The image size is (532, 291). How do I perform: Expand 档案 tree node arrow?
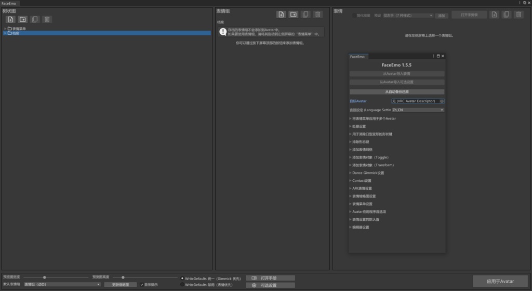coord(5,33)
